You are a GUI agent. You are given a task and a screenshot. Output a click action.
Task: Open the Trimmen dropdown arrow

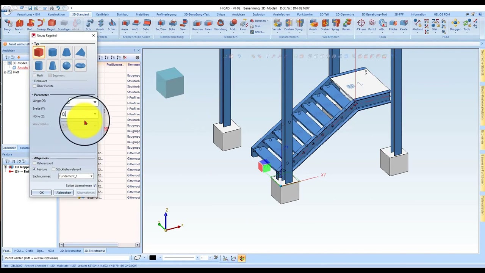click(268, 21)
